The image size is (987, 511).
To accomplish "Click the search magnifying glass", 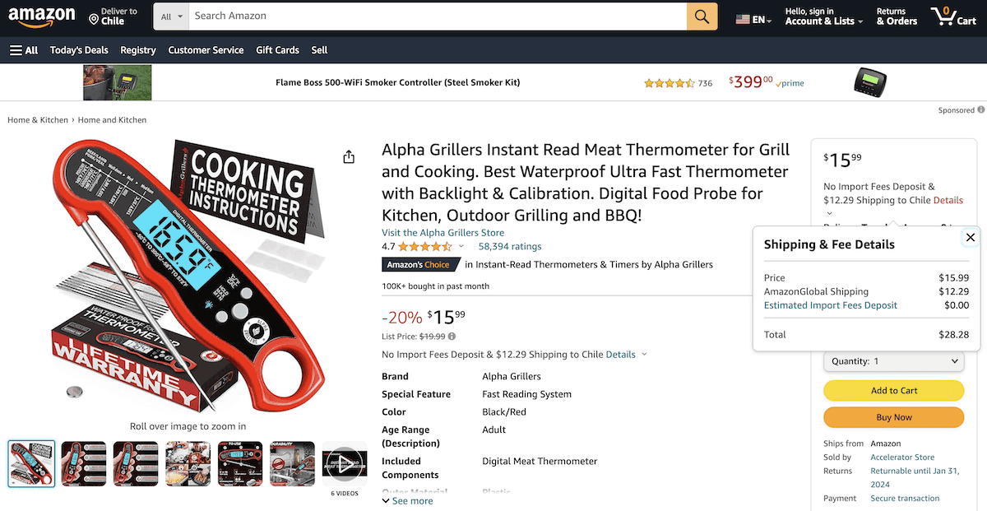I will click(x=701, y=16).
